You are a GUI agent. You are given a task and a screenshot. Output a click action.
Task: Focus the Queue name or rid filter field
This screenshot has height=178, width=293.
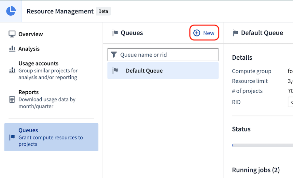click(163, 55)
